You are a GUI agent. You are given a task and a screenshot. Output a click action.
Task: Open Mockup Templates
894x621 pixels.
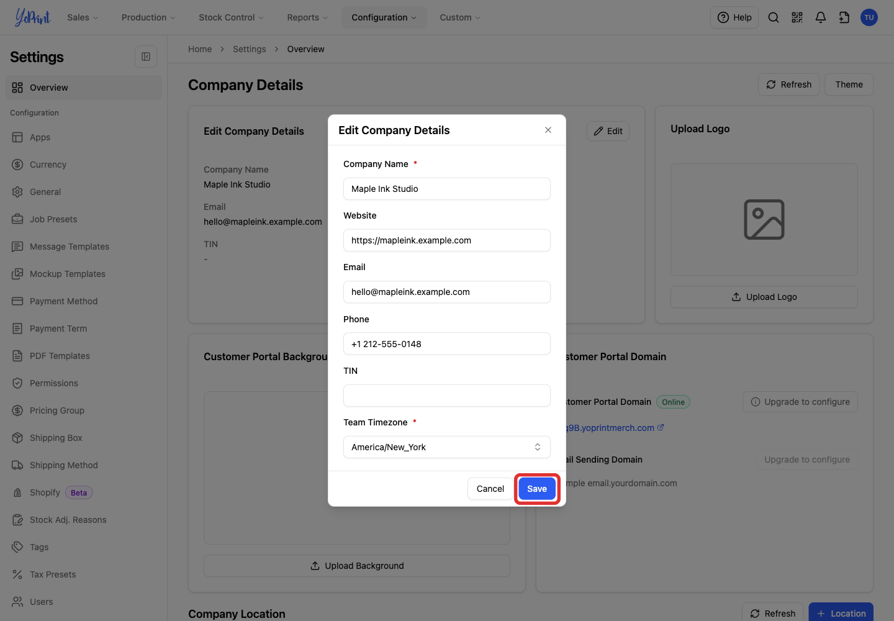tap(83, 274)
